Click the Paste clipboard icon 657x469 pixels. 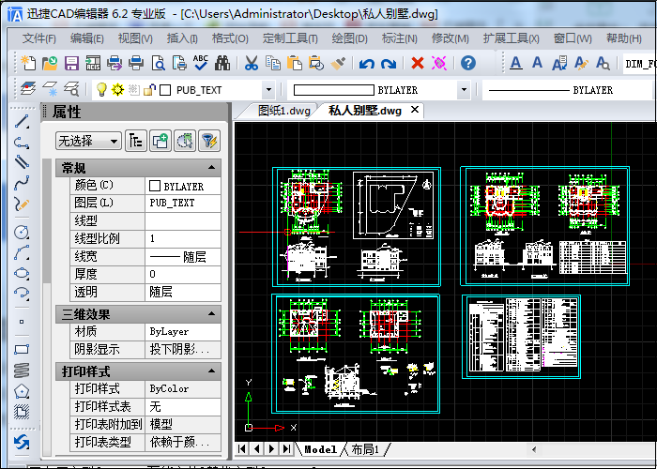tap(295, 63)
